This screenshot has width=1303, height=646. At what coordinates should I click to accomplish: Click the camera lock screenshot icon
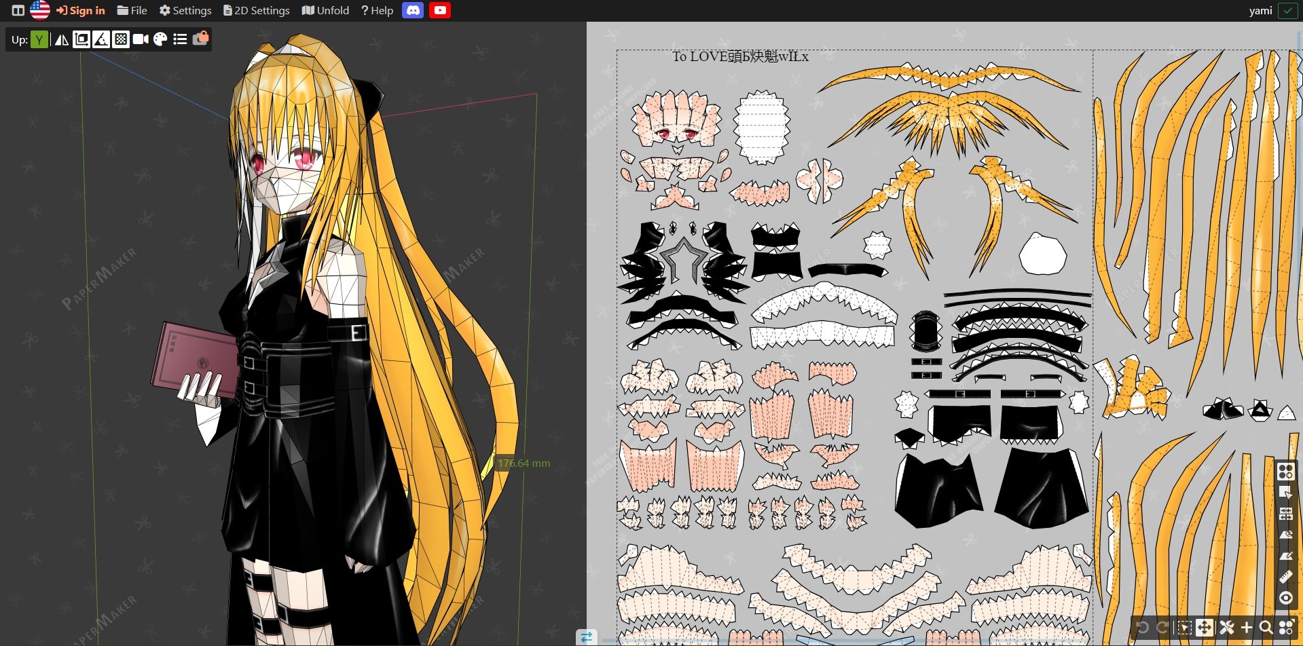coord(200,39)
